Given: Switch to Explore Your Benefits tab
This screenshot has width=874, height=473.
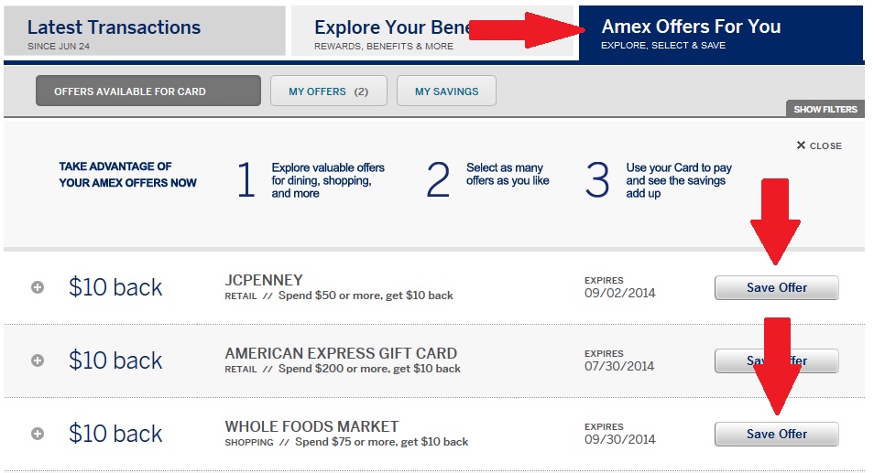Looking at the screenshot, I should coord(389,33).
